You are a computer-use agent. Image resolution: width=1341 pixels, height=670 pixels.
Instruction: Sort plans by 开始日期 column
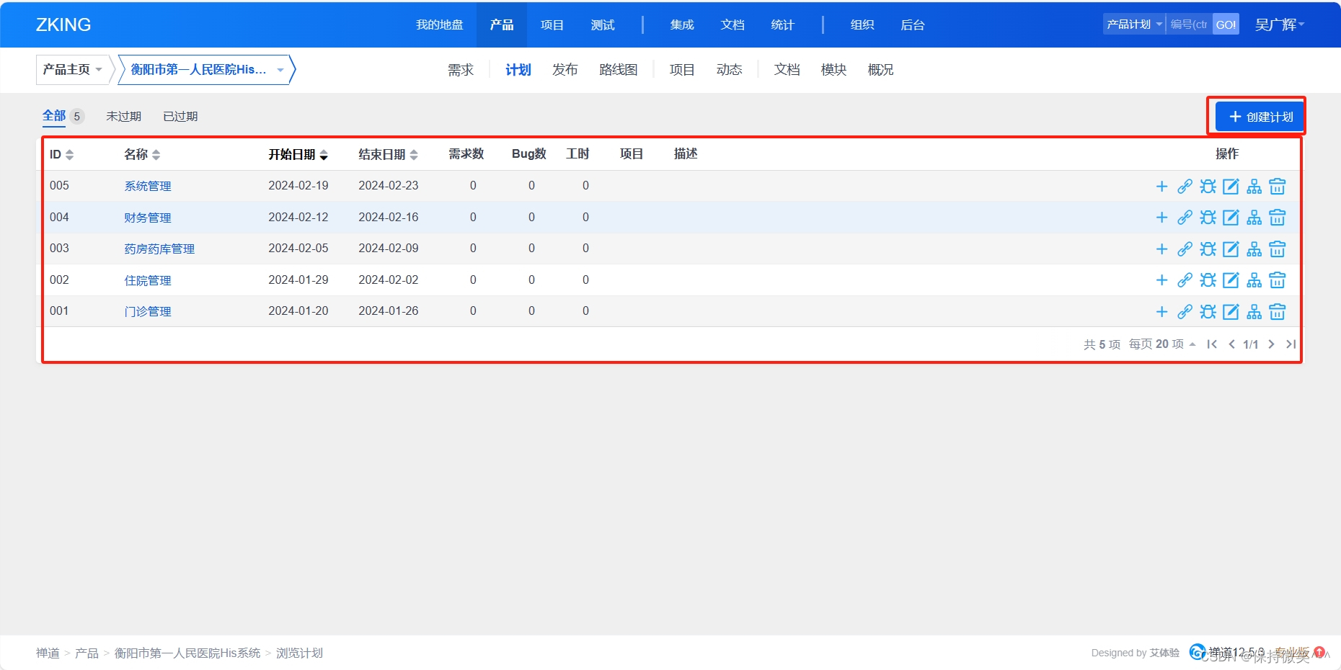(298, 154)
